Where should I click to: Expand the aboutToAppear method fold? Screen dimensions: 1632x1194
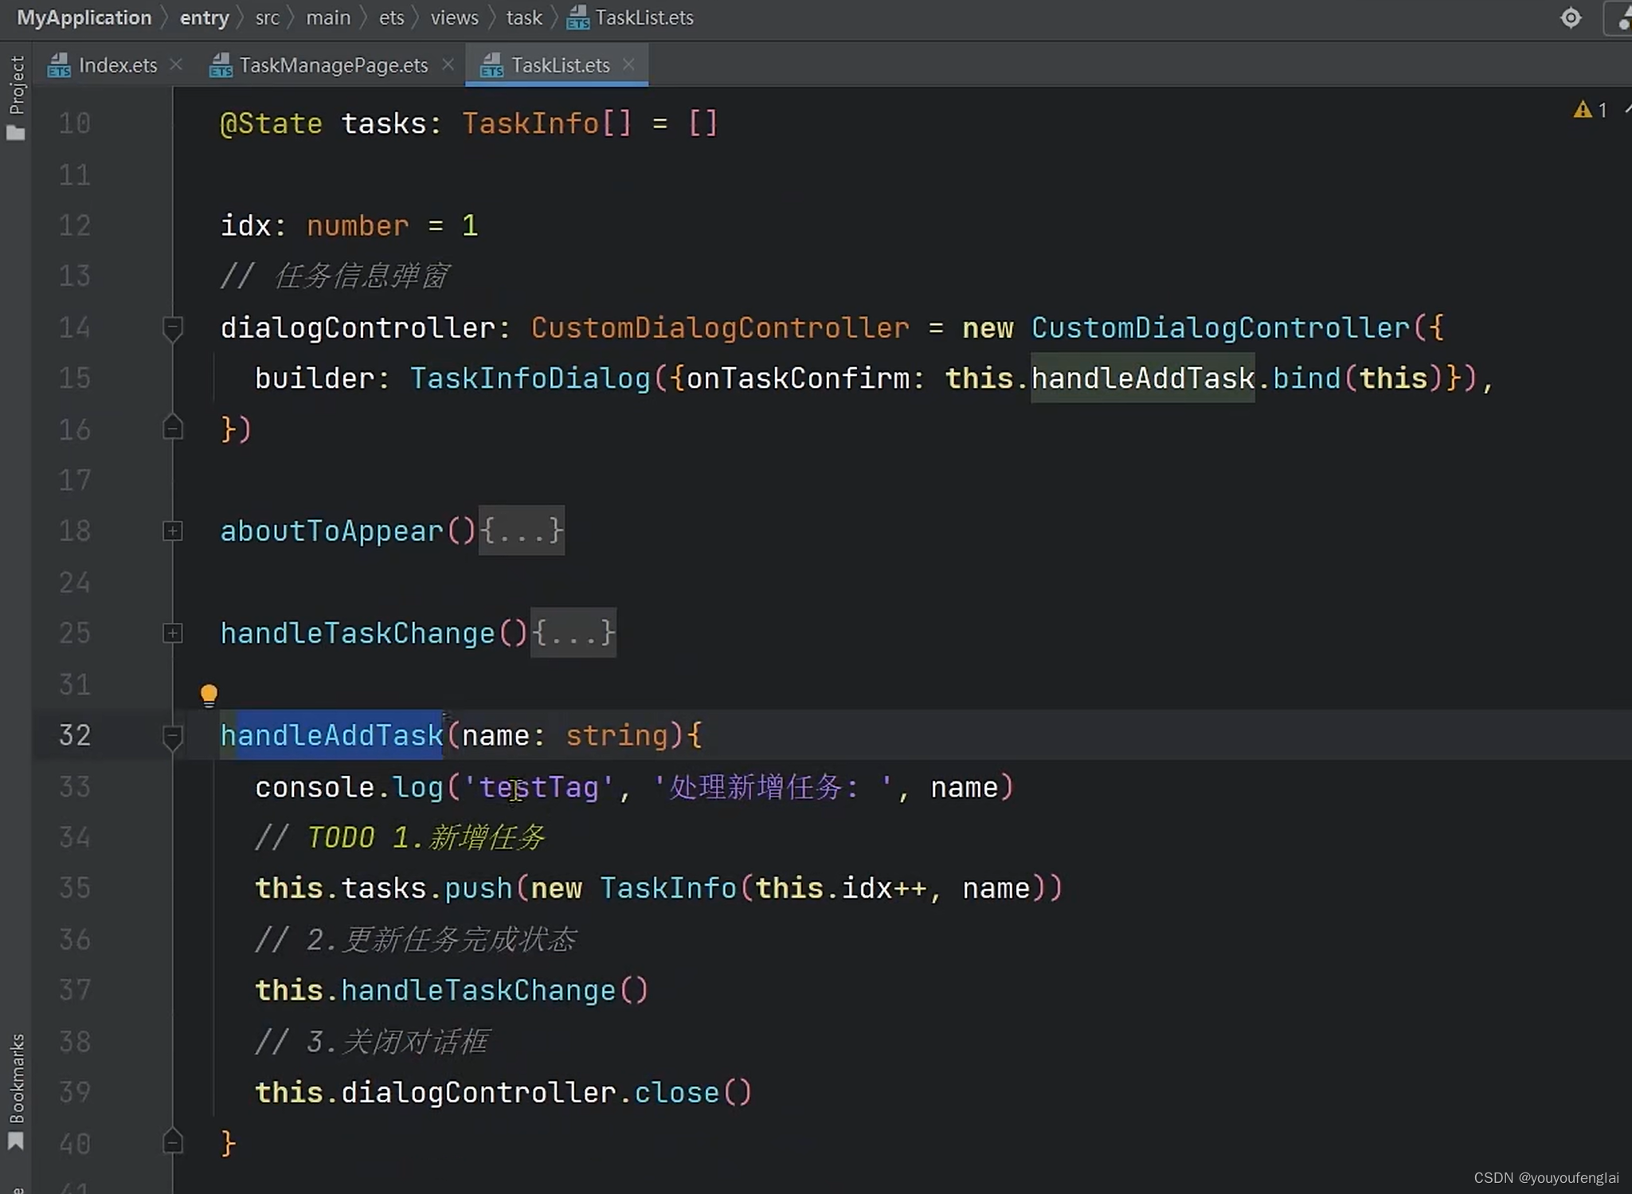pyautogui.click(x=172, y=530)
